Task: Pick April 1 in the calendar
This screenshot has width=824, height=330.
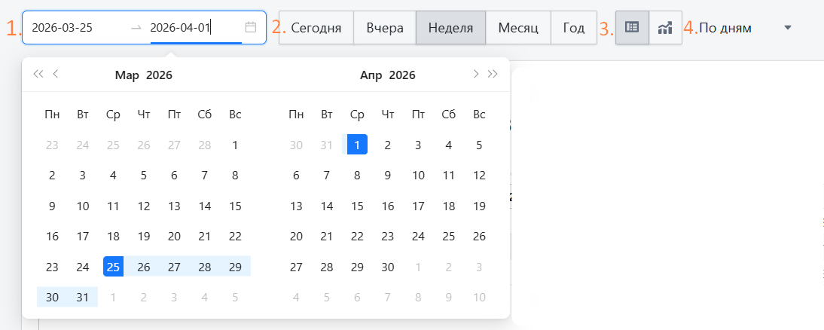Action: click(357, 145)
